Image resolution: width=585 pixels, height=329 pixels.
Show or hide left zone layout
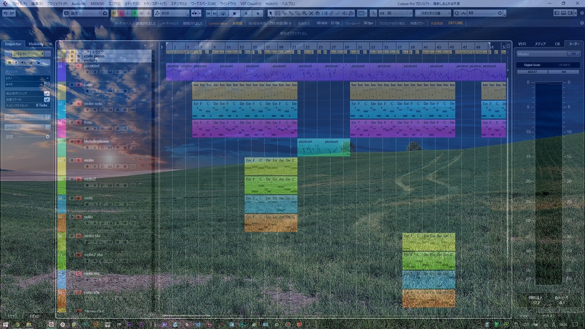(556, 13)
